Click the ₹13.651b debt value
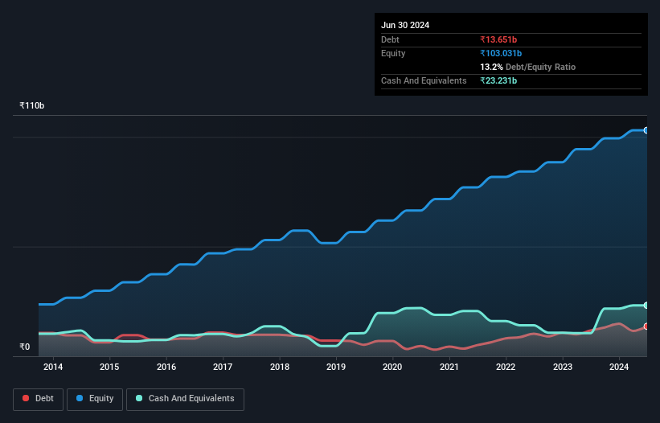 pyautogui.click(x=498, y=39)
